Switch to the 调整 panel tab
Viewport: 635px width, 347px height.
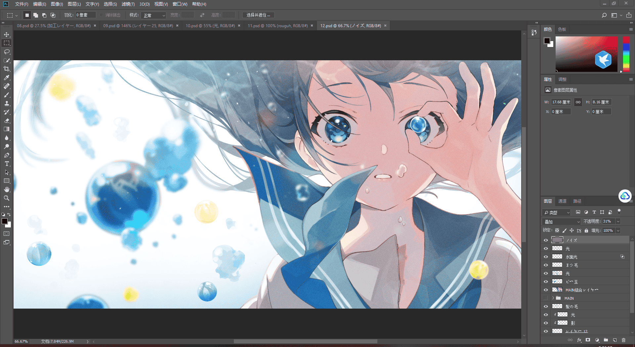tap(562, 79)
